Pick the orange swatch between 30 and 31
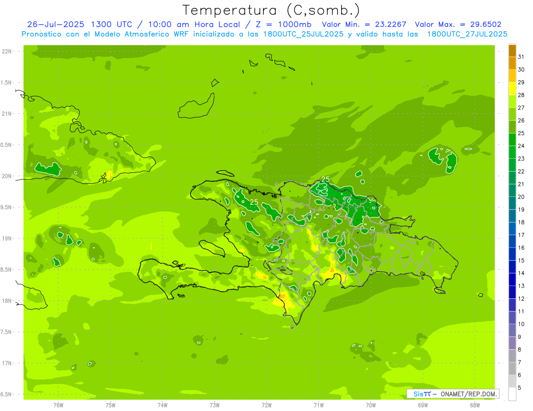This screenshot has width=533, height=411. (512, 63)
